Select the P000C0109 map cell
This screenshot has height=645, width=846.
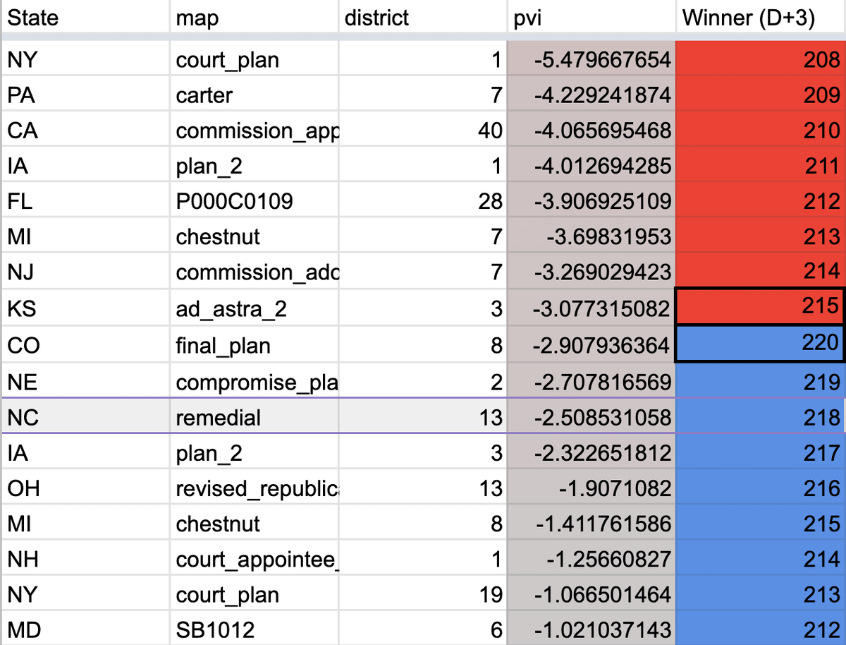[254, 202]
